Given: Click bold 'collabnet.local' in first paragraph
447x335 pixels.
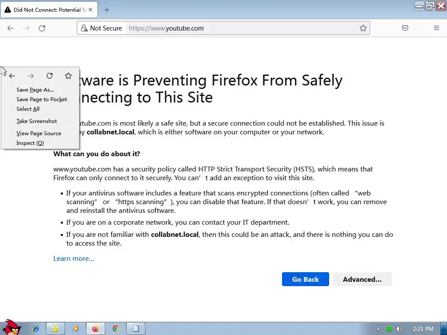Looking at the screenshot, I should click(110, 132).
